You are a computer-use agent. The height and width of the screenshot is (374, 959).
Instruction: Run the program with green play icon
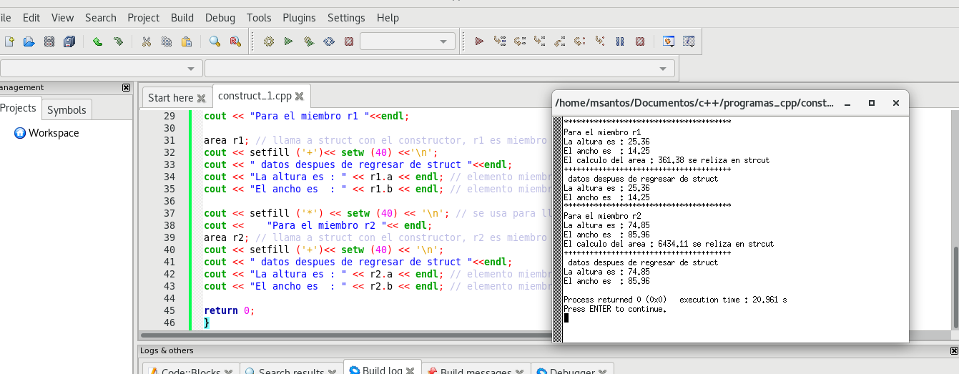pos(288,41)
